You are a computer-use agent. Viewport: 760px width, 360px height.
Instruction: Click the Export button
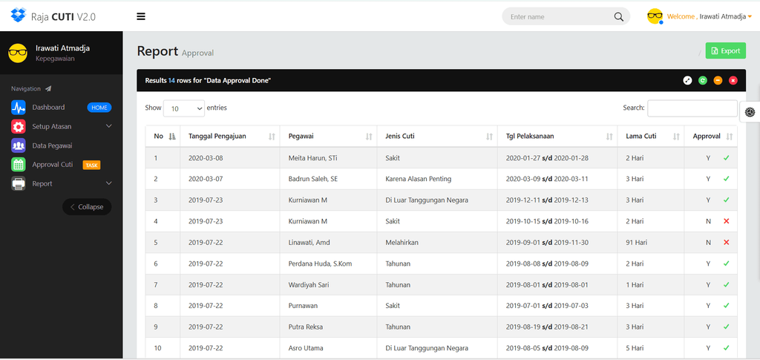pos(725,51)
